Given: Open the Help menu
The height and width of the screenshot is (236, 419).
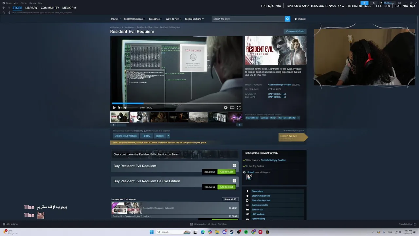Looking at the screenshot, I should click(40, 3).
